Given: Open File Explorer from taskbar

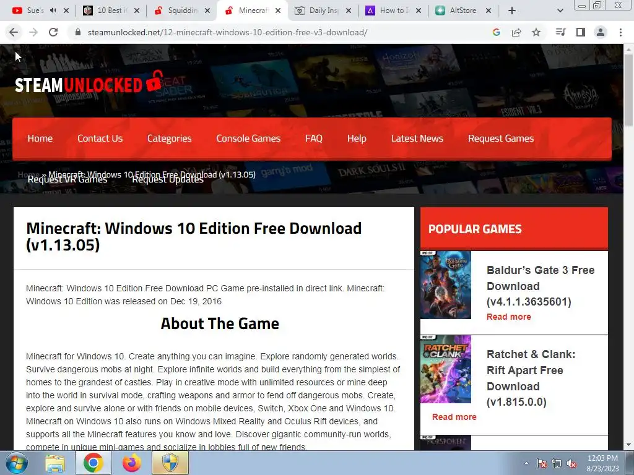Looking at the screenshot, I should click(55, 463).
